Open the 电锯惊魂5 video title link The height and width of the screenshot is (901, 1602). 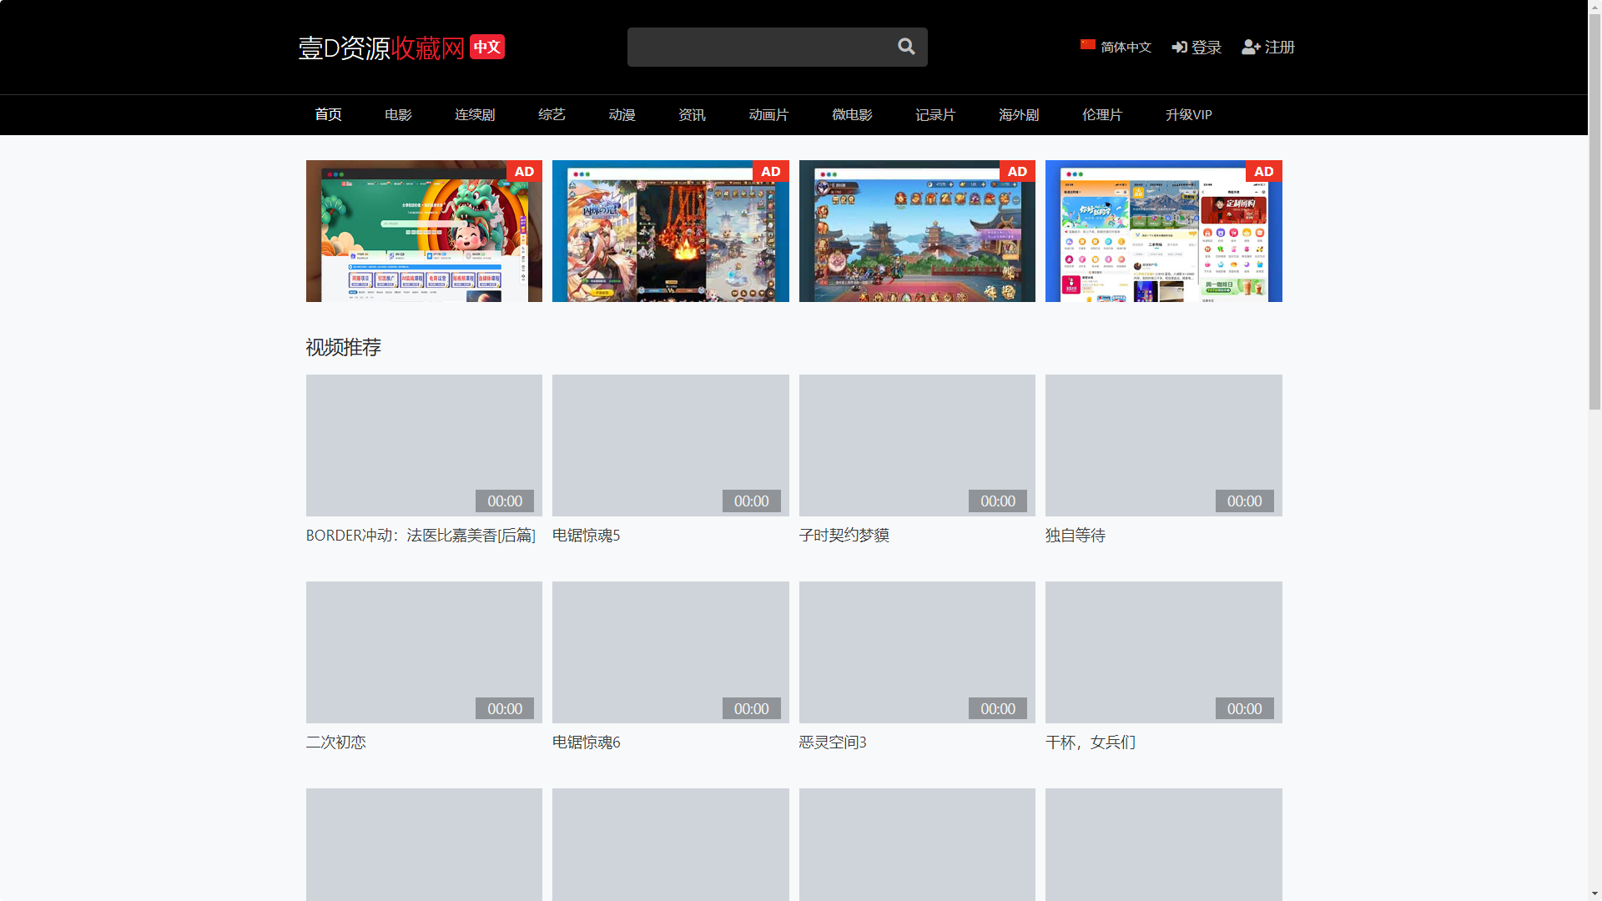pos(585,535)
